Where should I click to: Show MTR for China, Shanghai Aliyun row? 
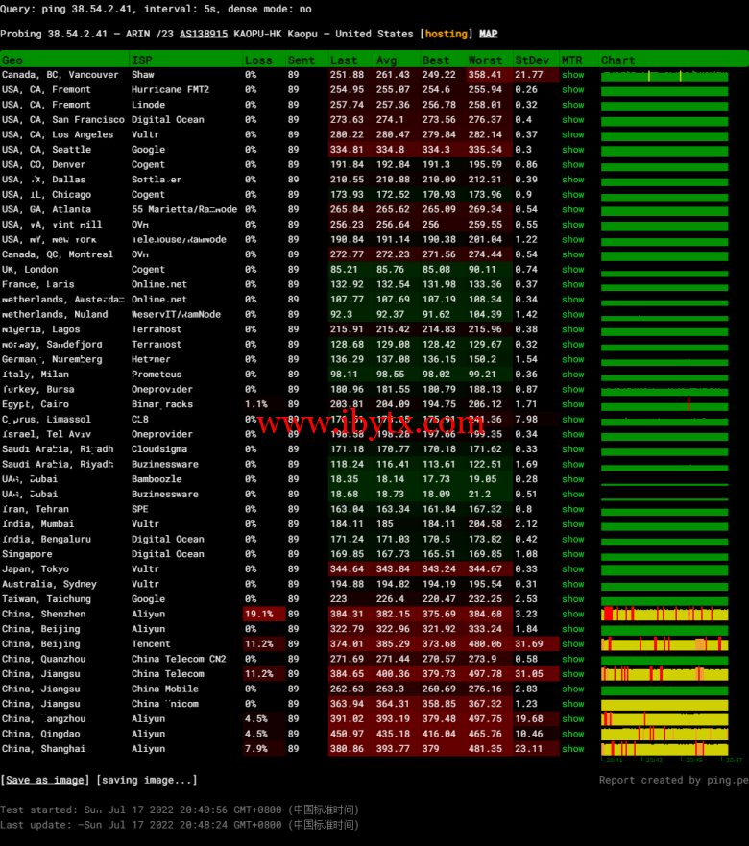point(572,749)
